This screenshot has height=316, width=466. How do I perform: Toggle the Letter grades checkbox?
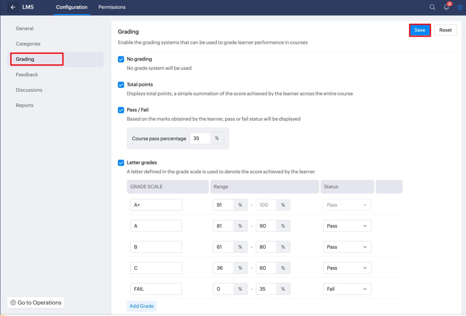(x=121, y=163)
